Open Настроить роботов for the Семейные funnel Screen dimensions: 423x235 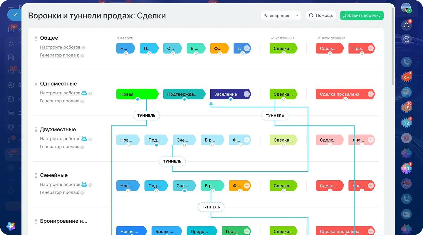pos(60,185)
